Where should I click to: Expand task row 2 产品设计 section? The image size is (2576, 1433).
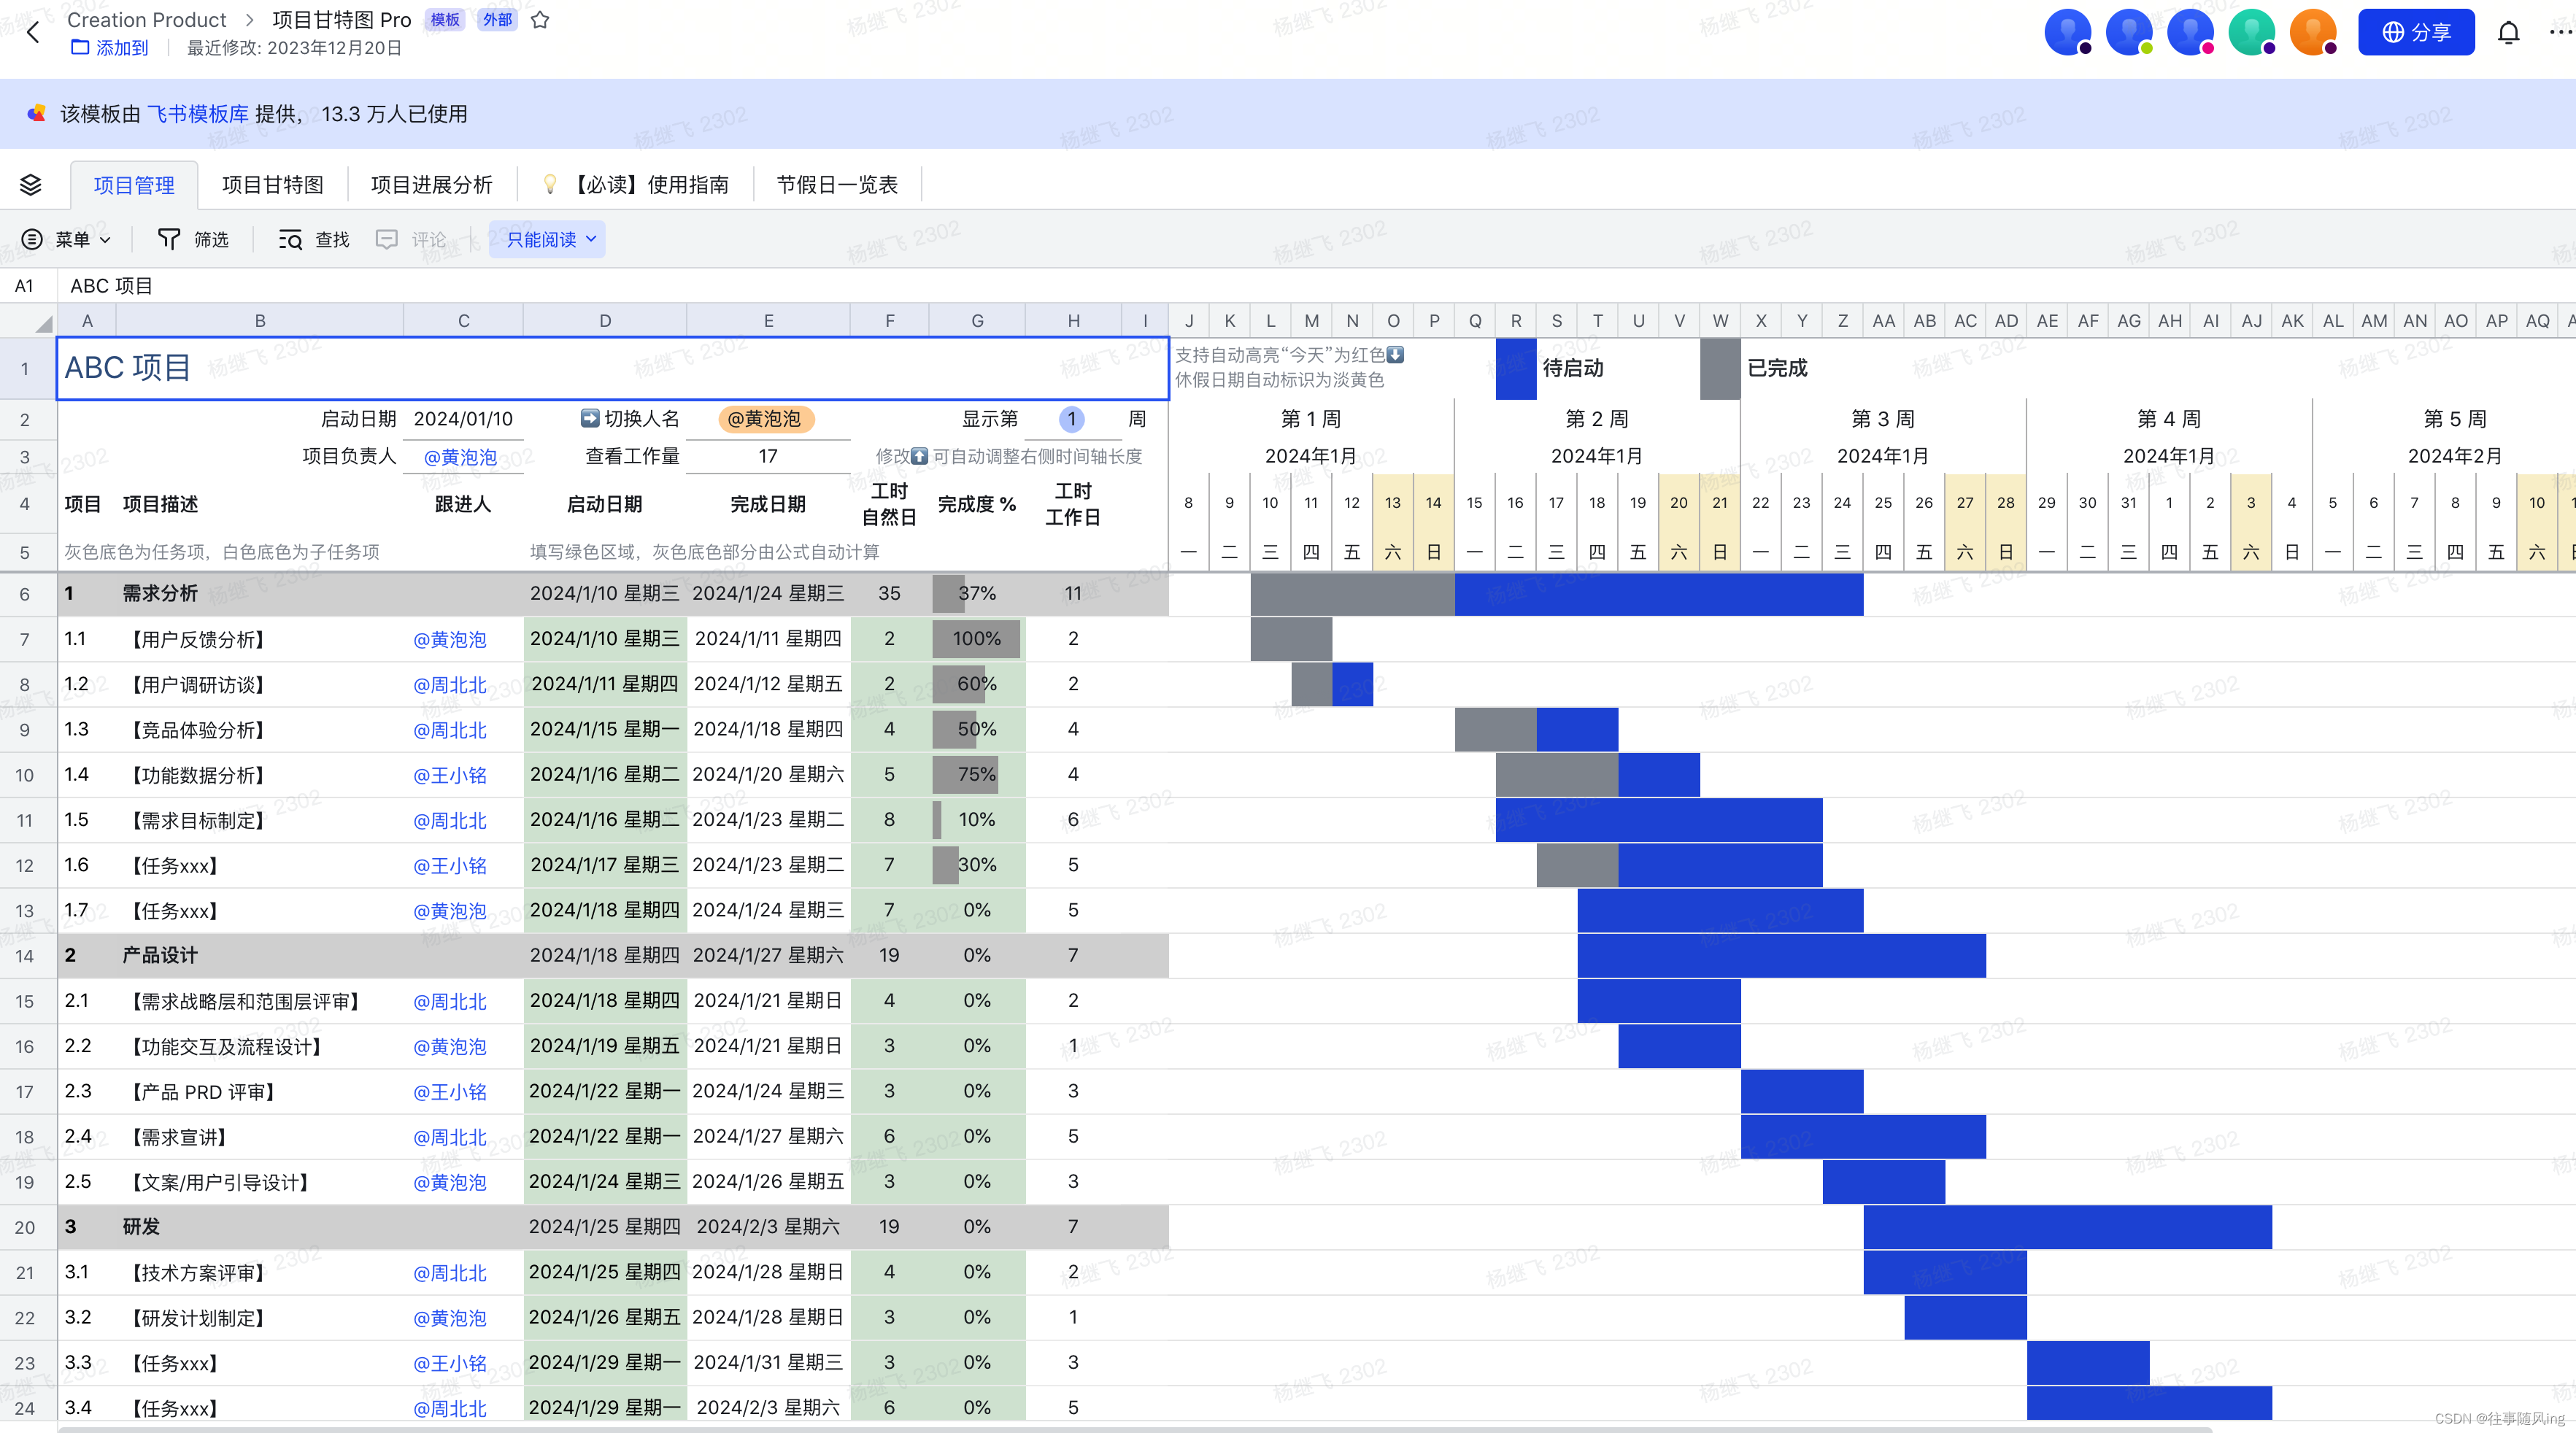tap(25, 955)
